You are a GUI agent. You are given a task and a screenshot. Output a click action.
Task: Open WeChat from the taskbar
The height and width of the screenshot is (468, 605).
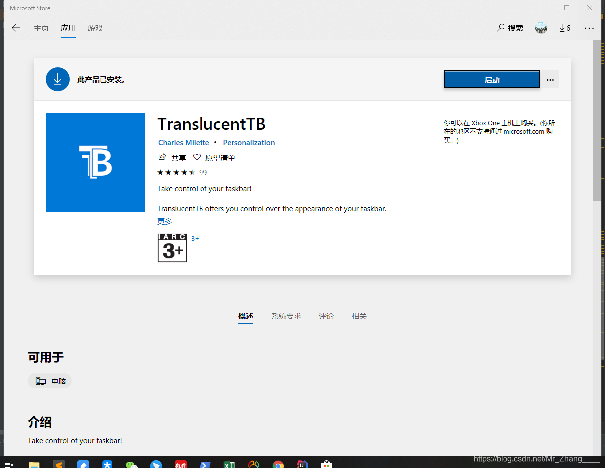coord(132,464)
